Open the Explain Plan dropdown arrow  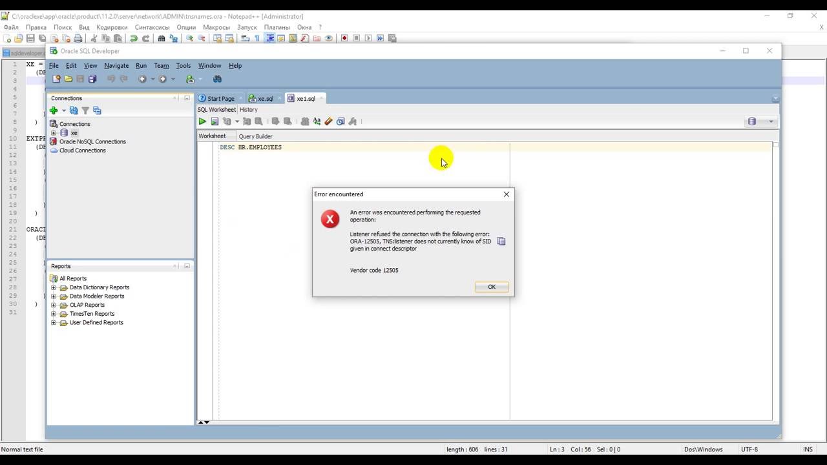point(237,121)
